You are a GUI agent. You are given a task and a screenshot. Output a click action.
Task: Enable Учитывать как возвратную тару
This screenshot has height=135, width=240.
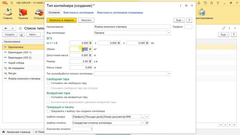[48, 97]
